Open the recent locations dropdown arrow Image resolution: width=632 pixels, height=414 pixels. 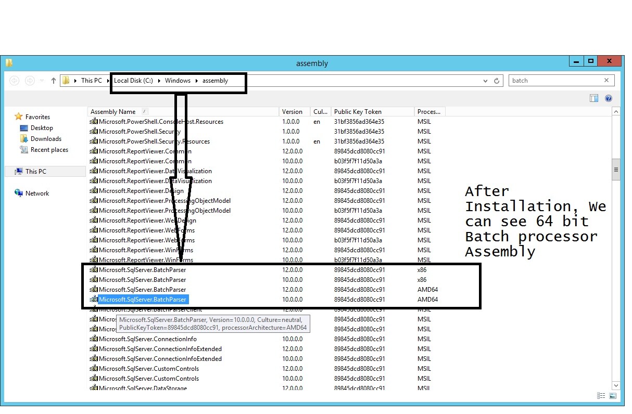(x=42, y=81)
